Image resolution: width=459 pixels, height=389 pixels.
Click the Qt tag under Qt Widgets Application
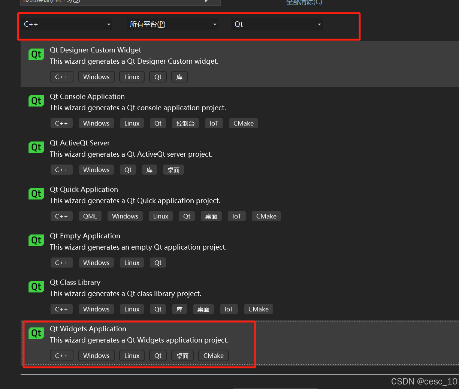(158, 356)
